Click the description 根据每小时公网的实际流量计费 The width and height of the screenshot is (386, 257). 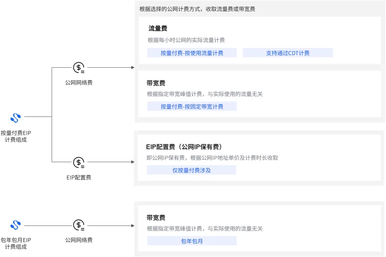(x=186, y=40)
